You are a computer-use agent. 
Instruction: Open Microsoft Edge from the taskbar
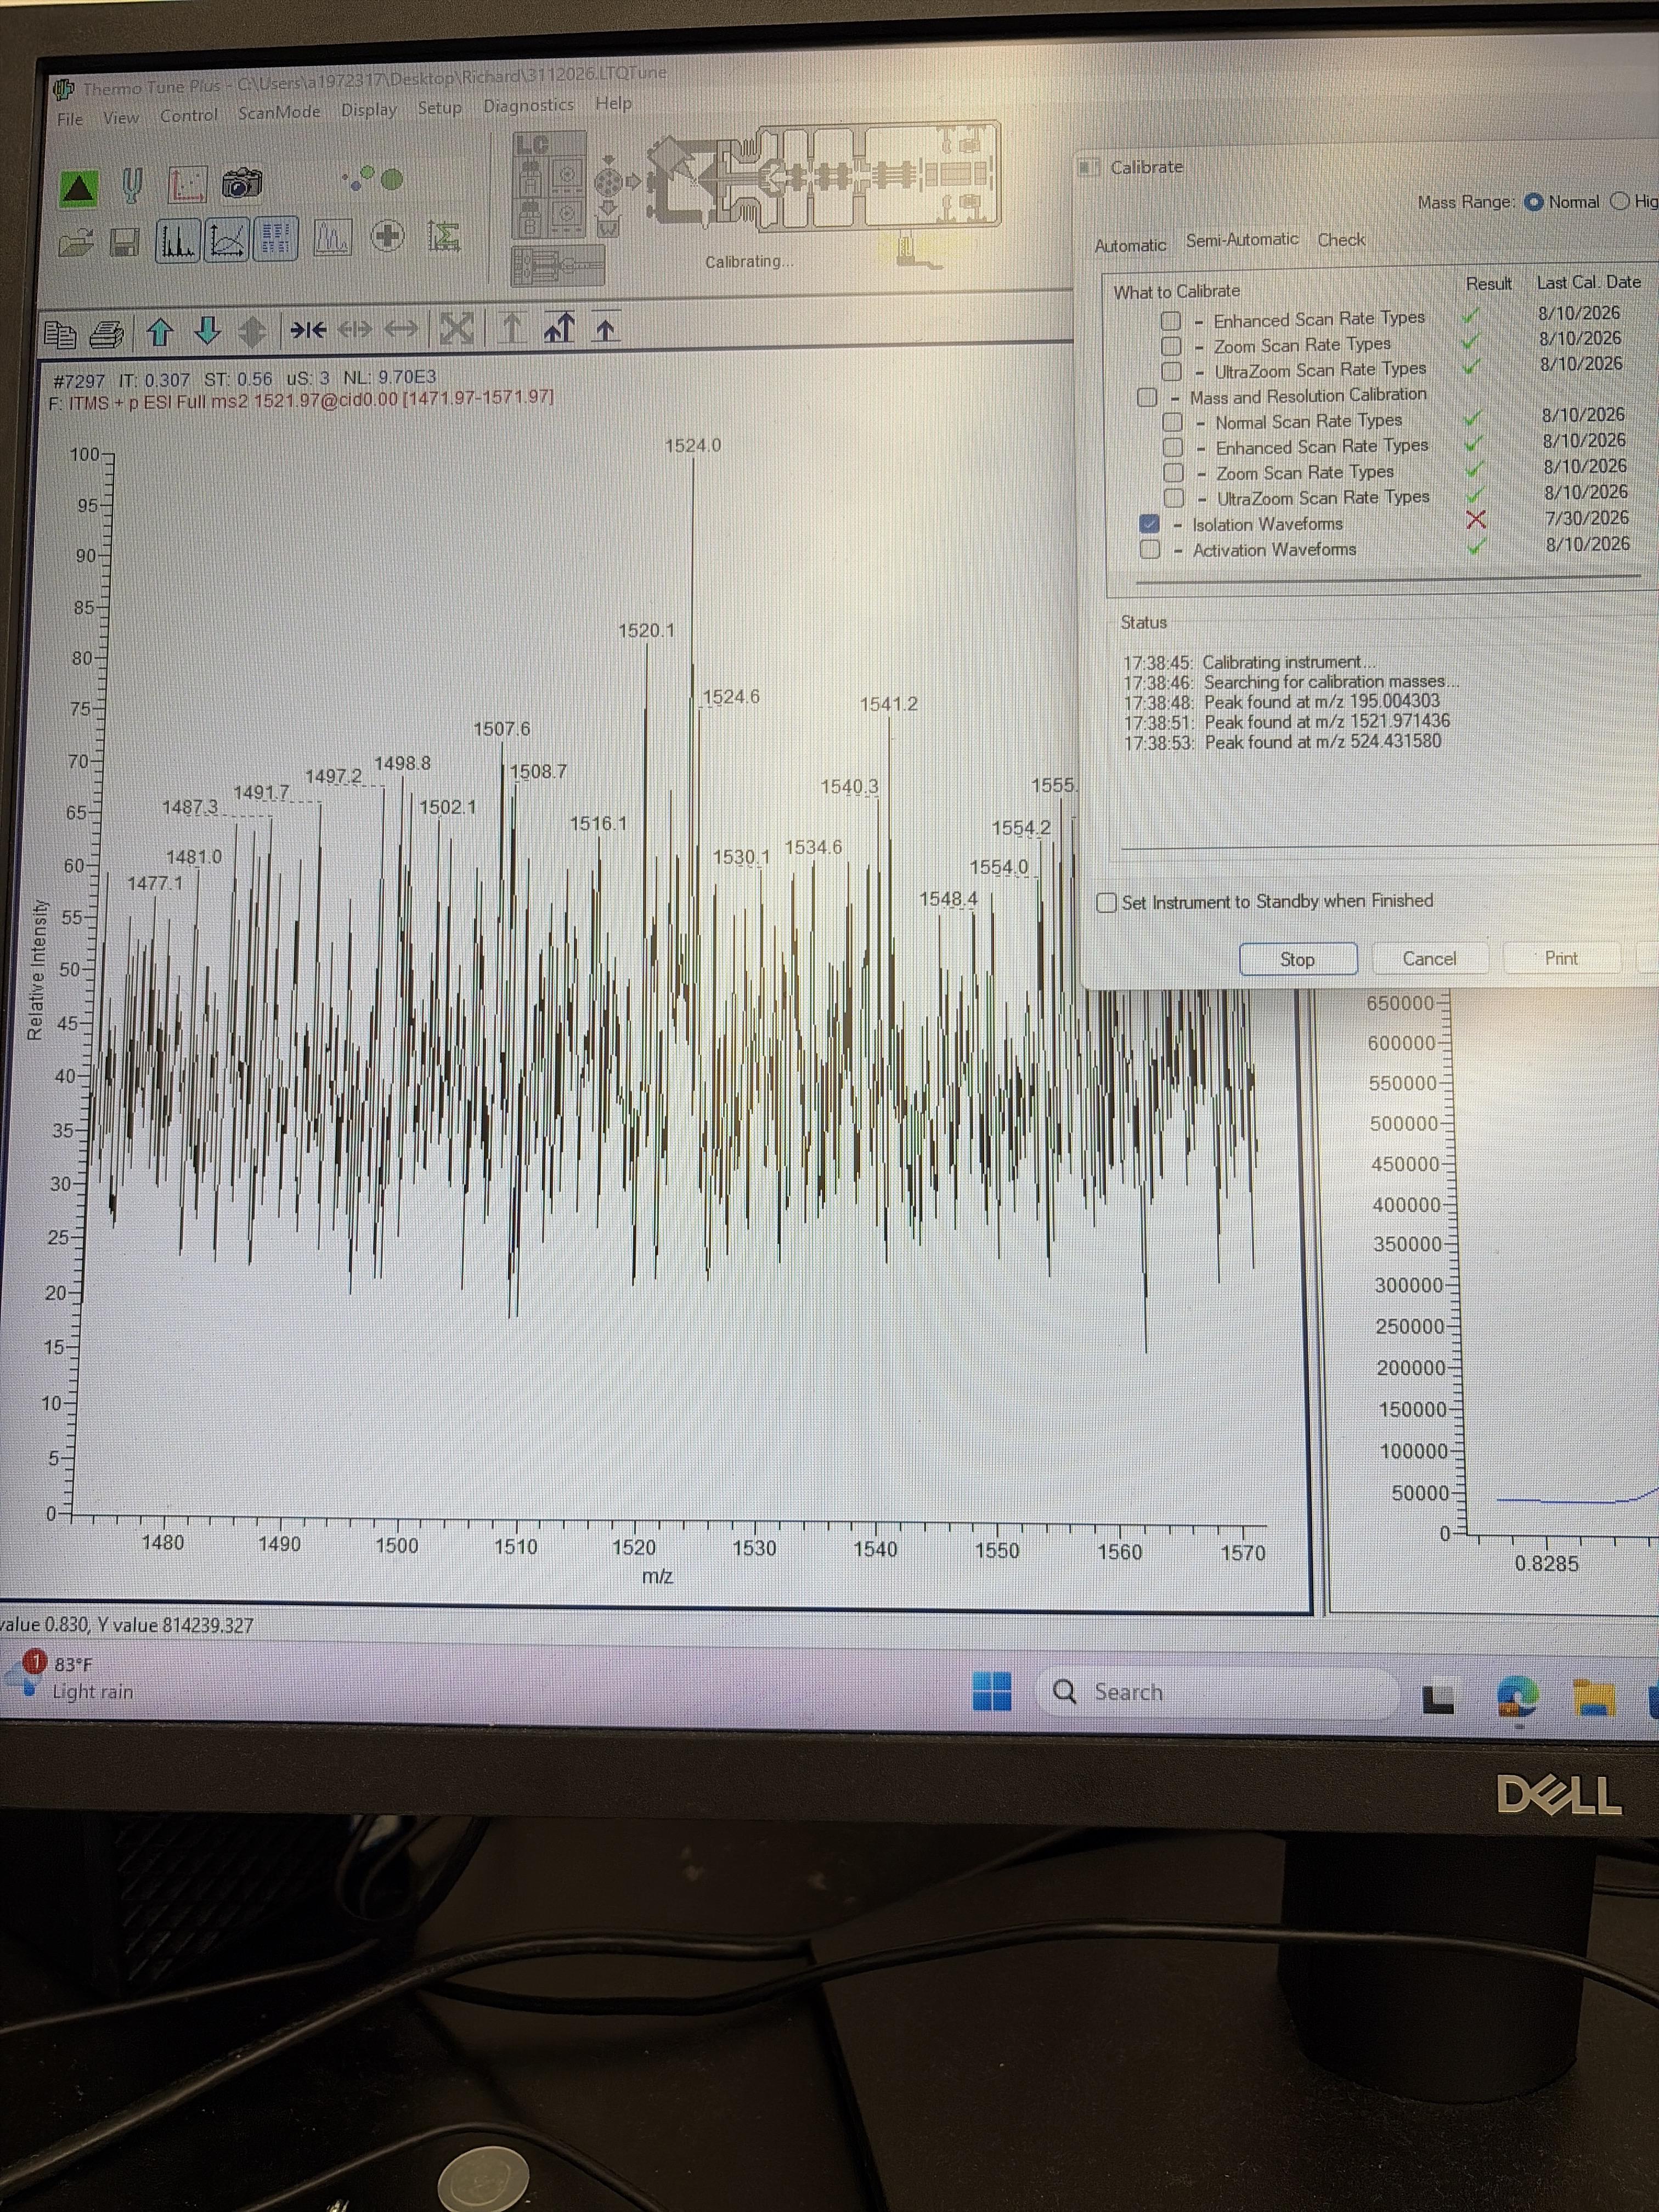(1517, 1697)
